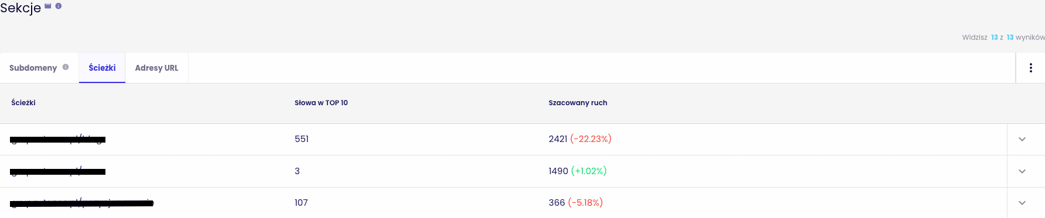Image resolution: width=1045 pixels, height=218 pixels.
Task: Select the Ścieżki tab
Action: [102, 68]
